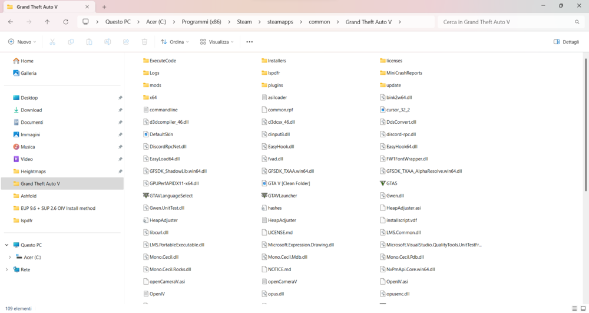Expand the Acer (C:) tree node
589x313 pixels.
(10, 258)
